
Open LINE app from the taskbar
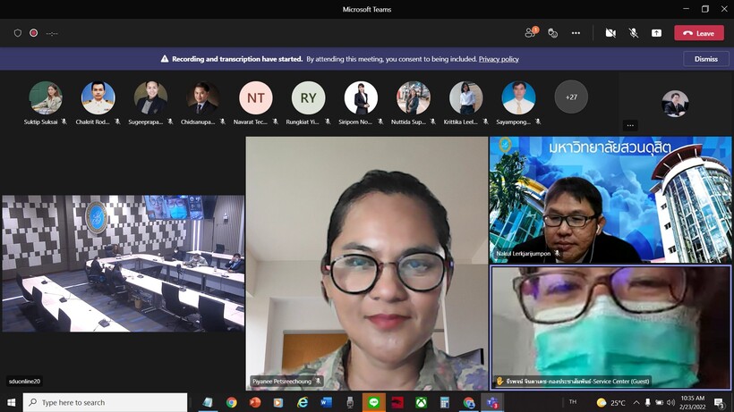coord(373,403)
